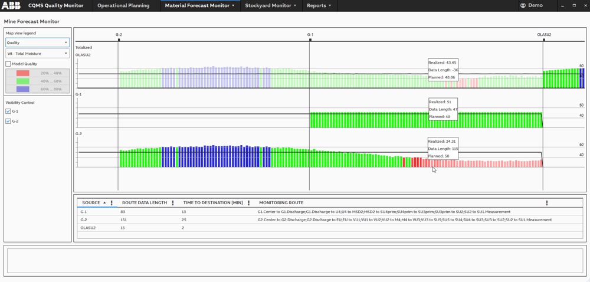Click the OLASU2 timeline marker
590x282 pixels.
point(544,40)
